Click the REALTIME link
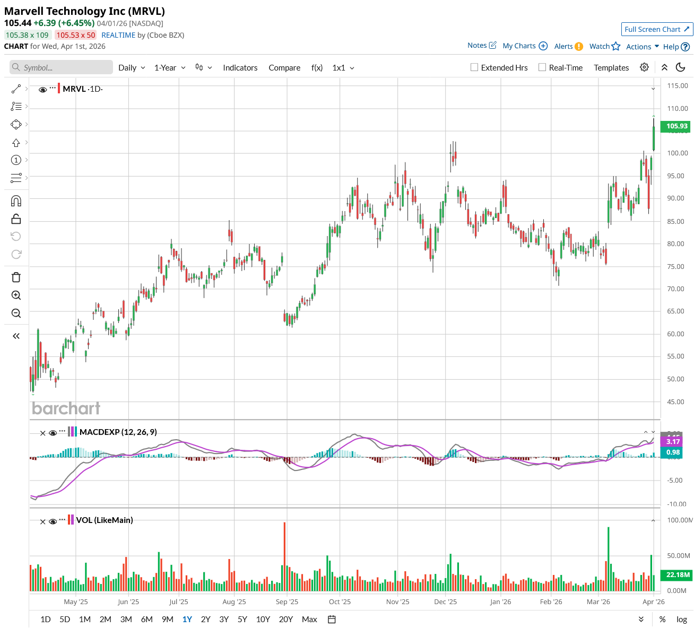The image size is (694, 628). tap(118, 35)
